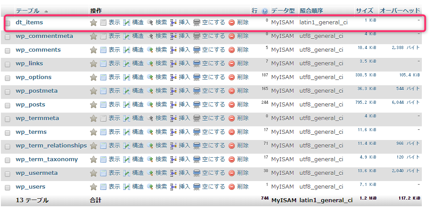Click 構造 link for wp_term_taxonomy
The width and height of the screenshot is (432, 208).
138,159
